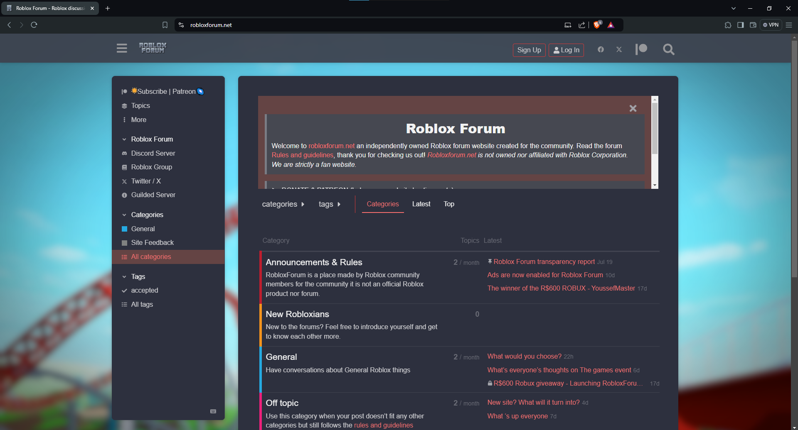The image size is (798, 430).
Task: Open the browser main menu icon
Action: (x=789, y=25)
